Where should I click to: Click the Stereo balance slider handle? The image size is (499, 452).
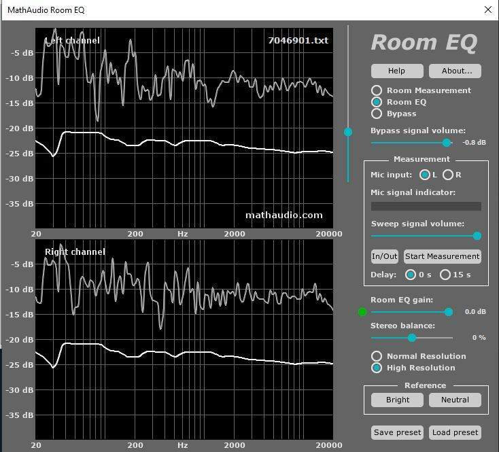tap(412, 338)
